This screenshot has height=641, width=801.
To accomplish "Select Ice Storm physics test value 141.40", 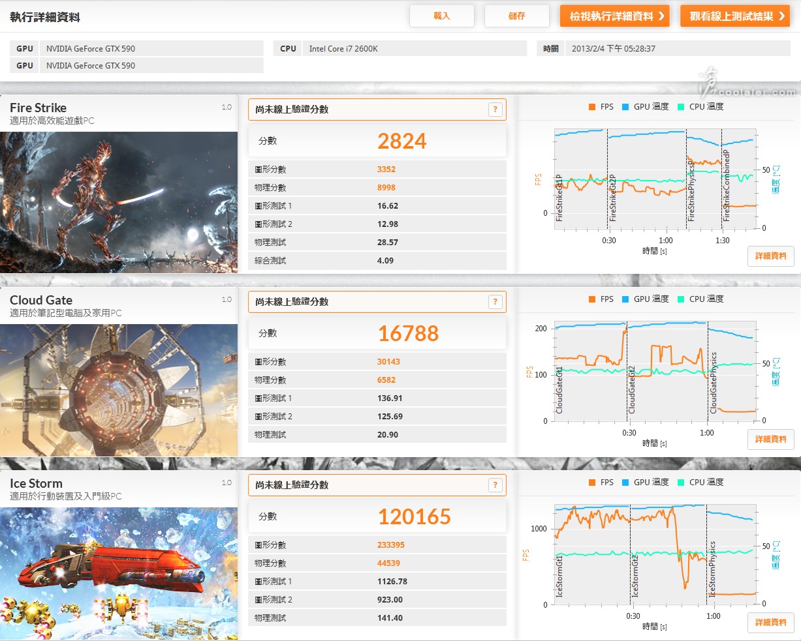I will coord(390,618).
